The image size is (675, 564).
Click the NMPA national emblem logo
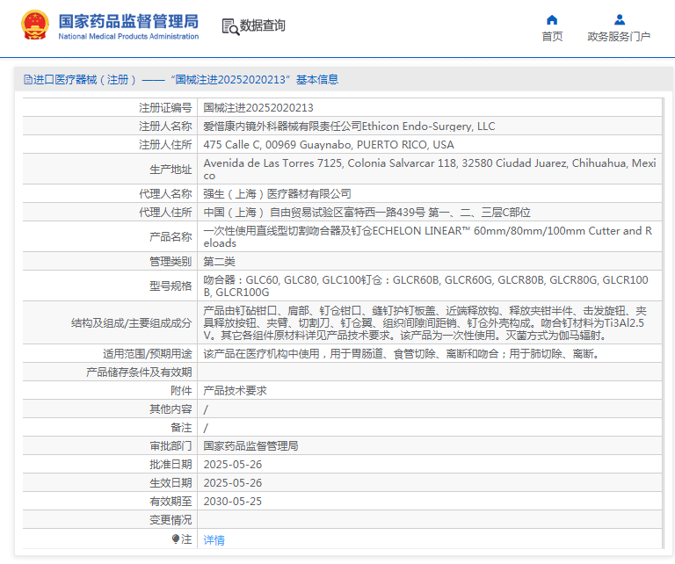click(35, 25)
